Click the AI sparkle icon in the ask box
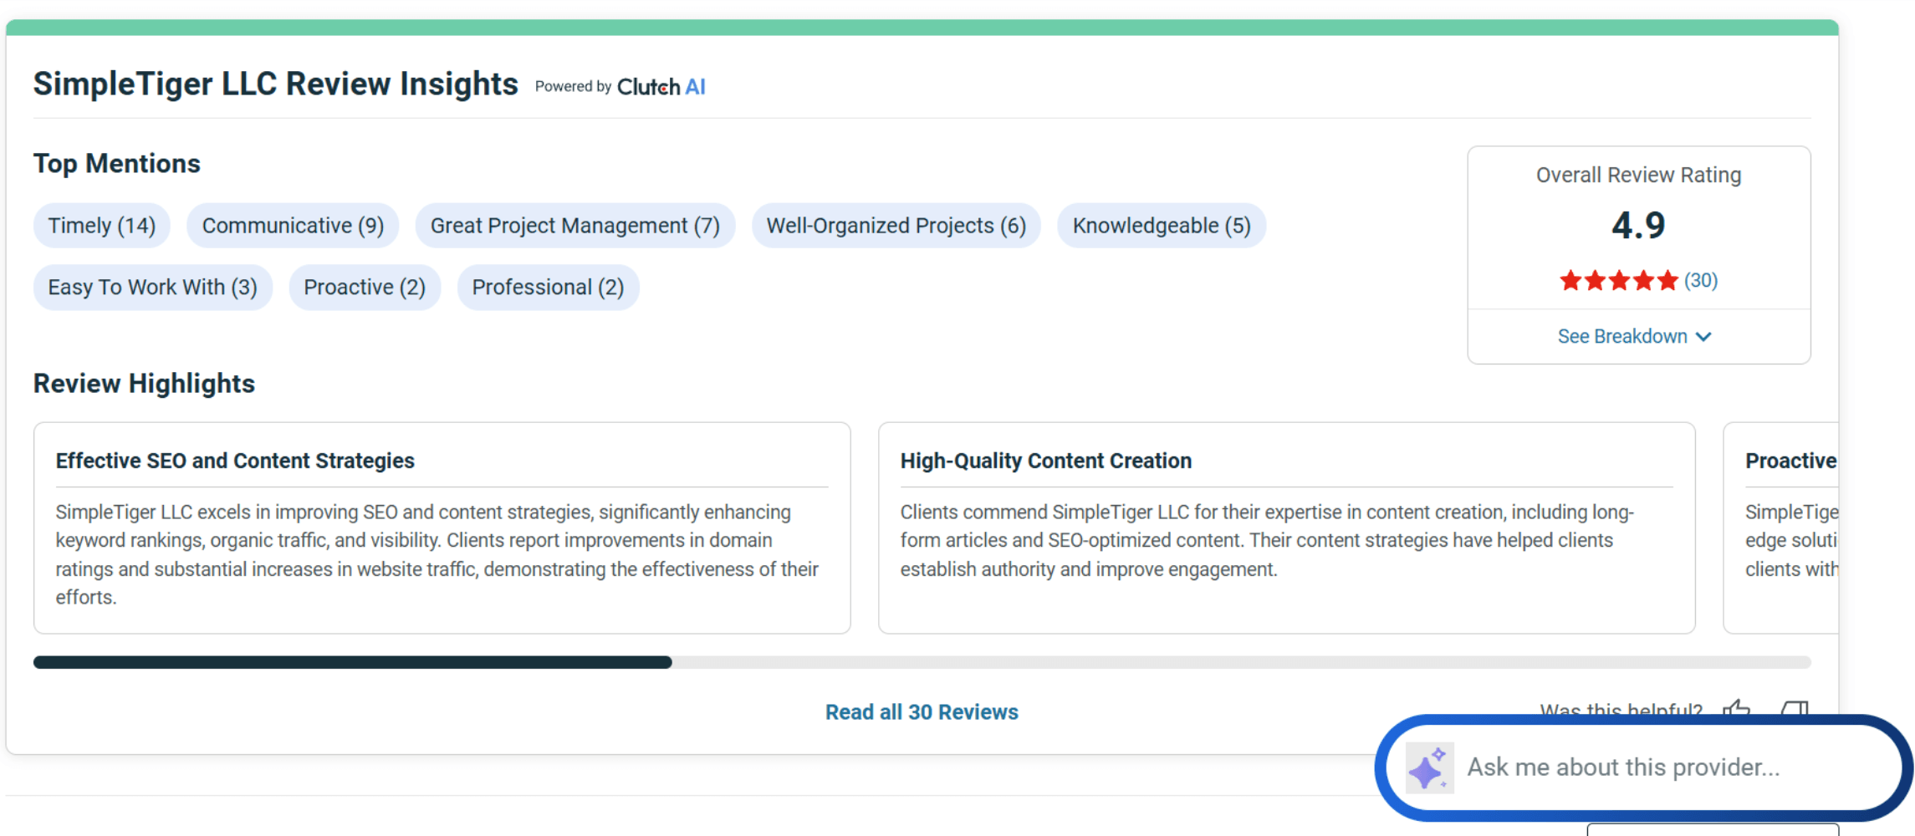The width and height of the screenshot is (1915, 836). click(1429, 767)
